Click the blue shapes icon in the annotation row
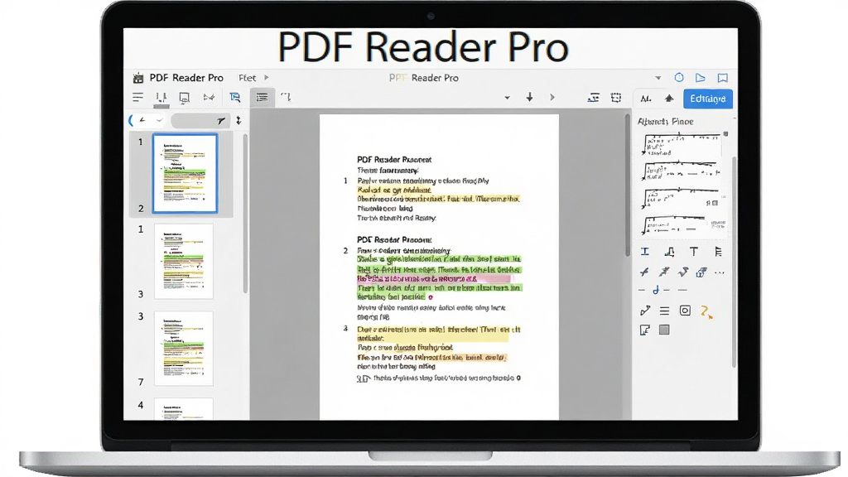This screenshot has width=848, height=477. click(701, 272)
